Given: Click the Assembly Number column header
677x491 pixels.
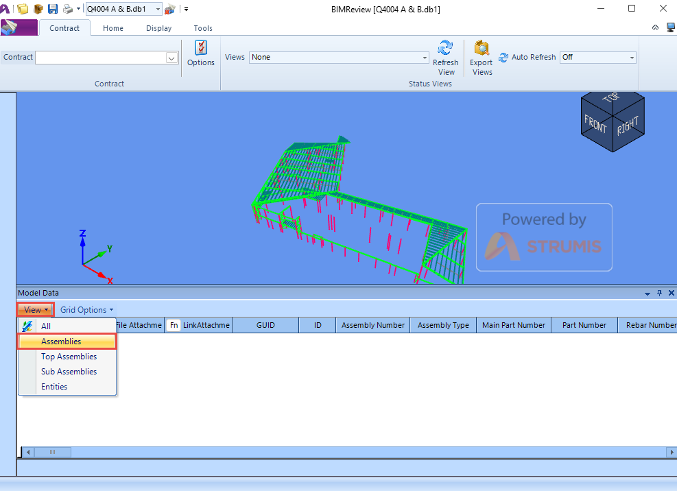Looking at the screenshot, I should click(x=372, y=325).
